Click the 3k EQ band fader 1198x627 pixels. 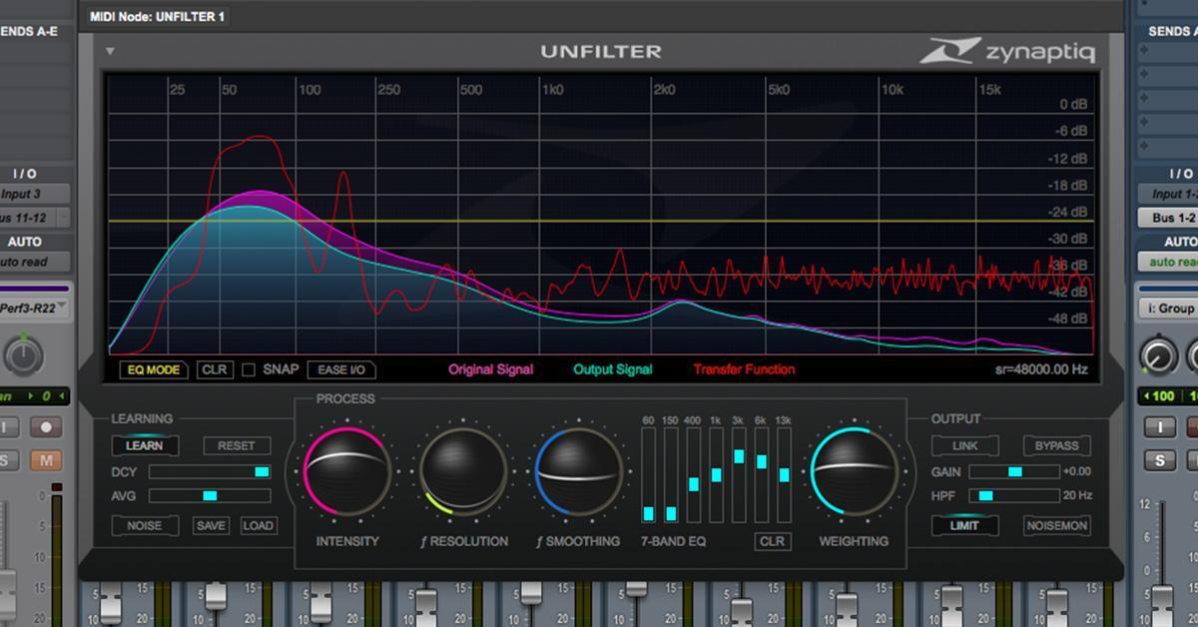tap(739, 476)
